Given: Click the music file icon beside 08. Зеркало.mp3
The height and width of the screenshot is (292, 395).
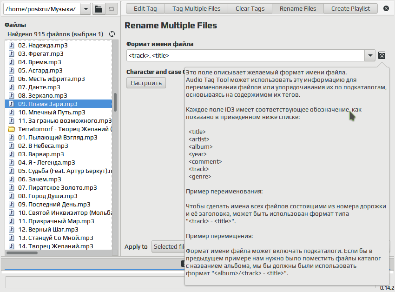Looking at the screenshot, I should coord(11,96).
